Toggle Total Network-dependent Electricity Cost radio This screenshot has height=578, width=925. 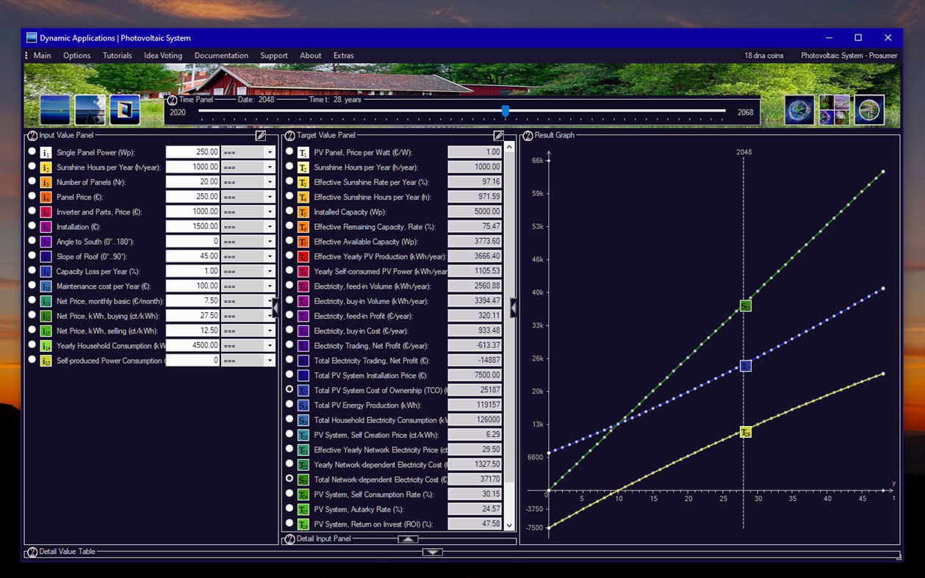click(x=289, y=478)
